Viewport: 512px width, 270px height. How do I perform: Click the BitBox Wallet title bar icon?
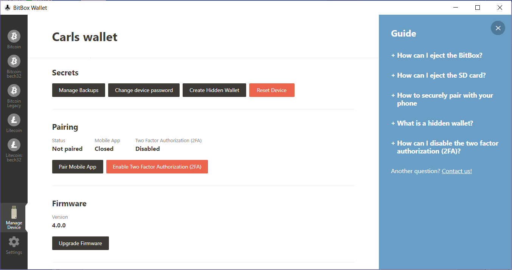click(7, 8)
